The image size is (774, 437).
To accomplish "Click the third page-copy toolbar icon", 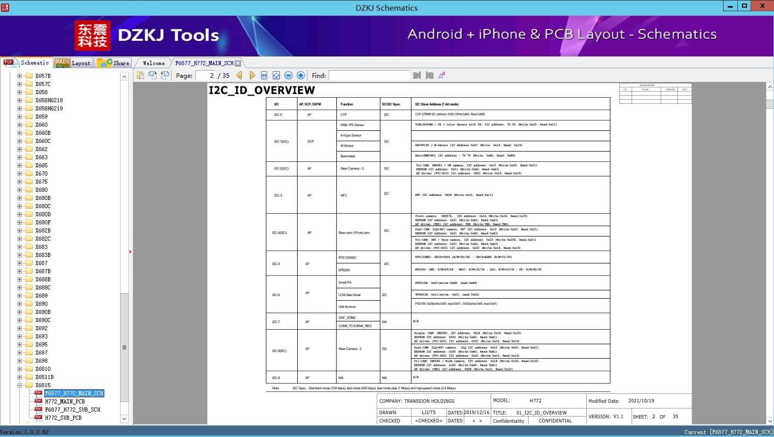I will 165,75.
